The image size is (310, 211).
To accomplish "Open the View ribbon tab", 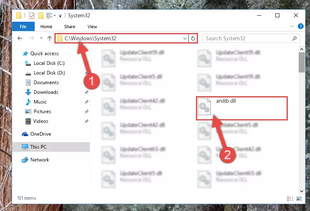I will (x=92, y=27).
